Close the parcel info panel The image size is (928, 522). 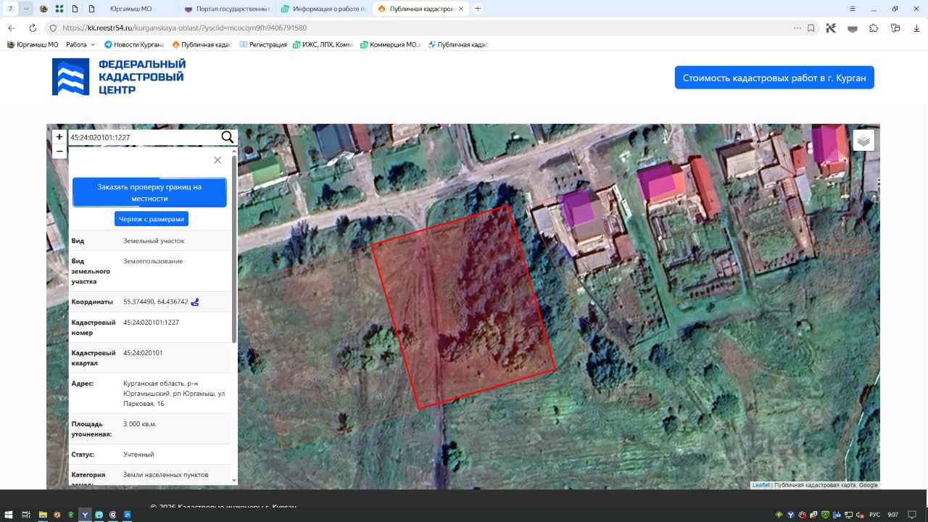coord(217,160)
